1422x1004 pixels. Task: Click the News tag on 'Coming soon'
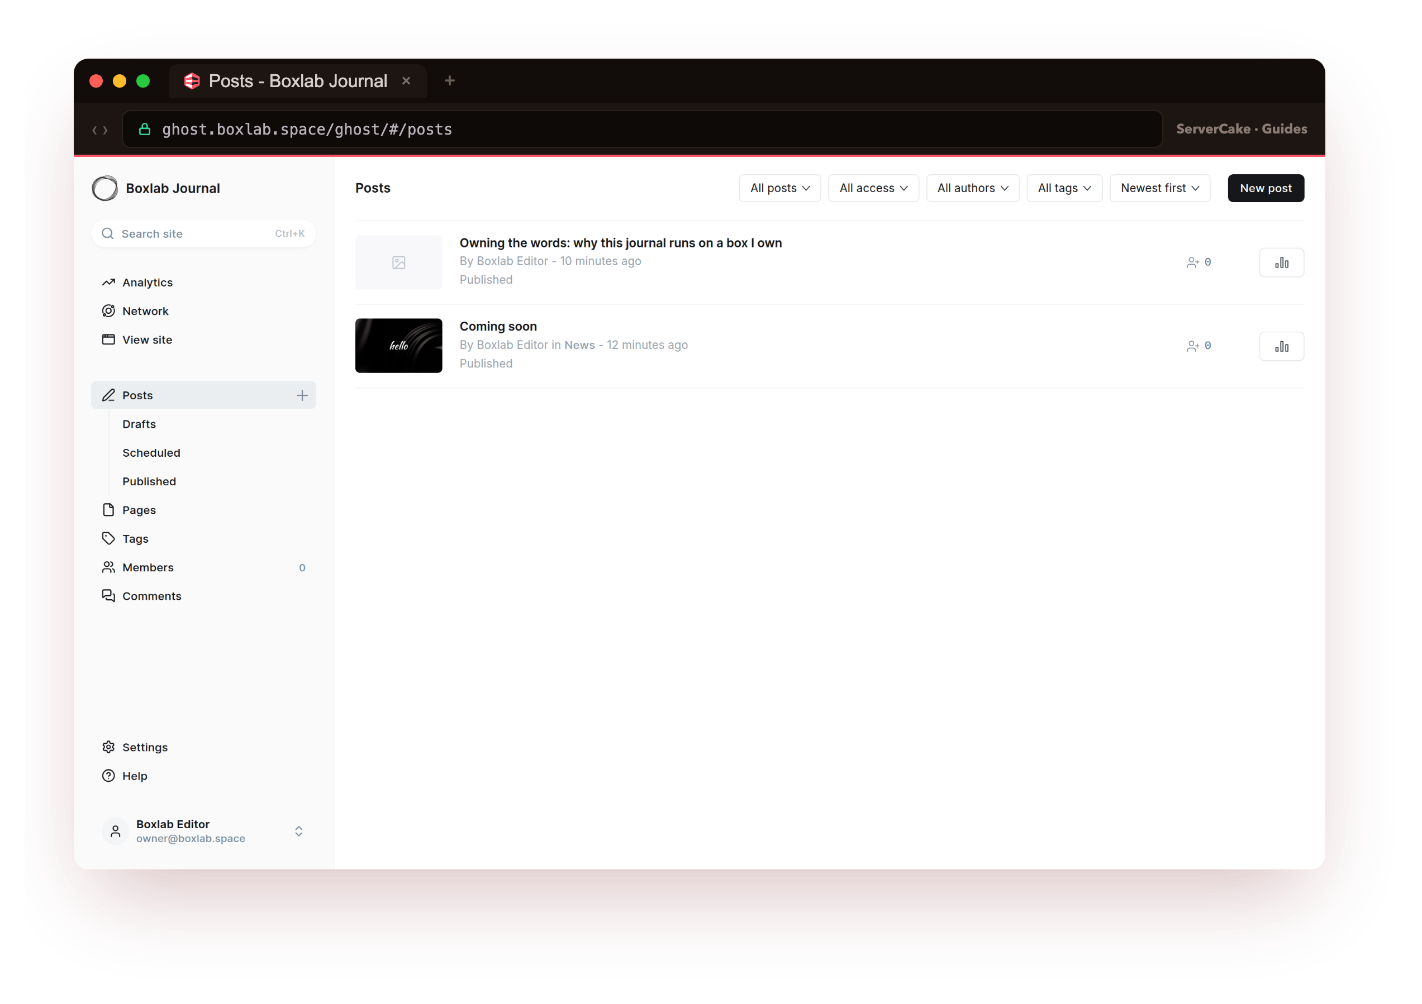pyautogui.click(x=579, y=345)
